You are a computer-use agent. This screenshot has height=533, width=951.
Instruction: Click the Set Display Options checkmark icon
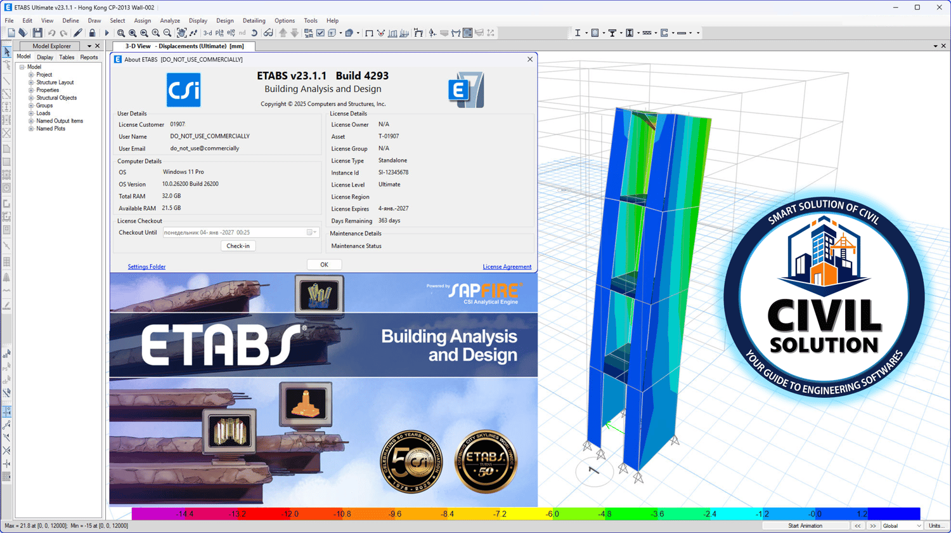(x=320, y=33)
